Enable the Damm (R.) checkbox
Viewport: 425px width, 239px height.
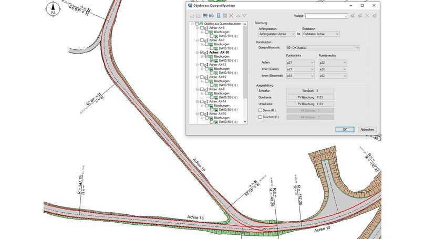pyautogui.click(x=260, y=111)
